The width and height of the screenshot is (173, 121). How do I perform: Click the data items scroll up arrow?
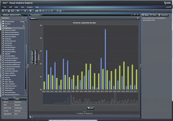[26, 22]
